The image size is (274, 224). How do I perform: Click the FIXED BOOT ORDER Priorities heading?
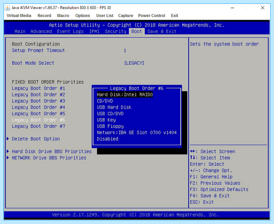coord(47,82)
